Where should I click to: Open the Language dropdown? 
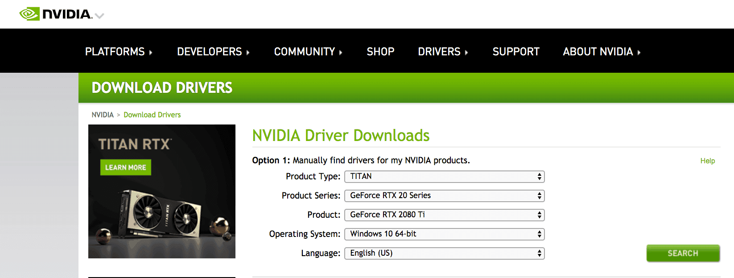(x=445, y=253)
